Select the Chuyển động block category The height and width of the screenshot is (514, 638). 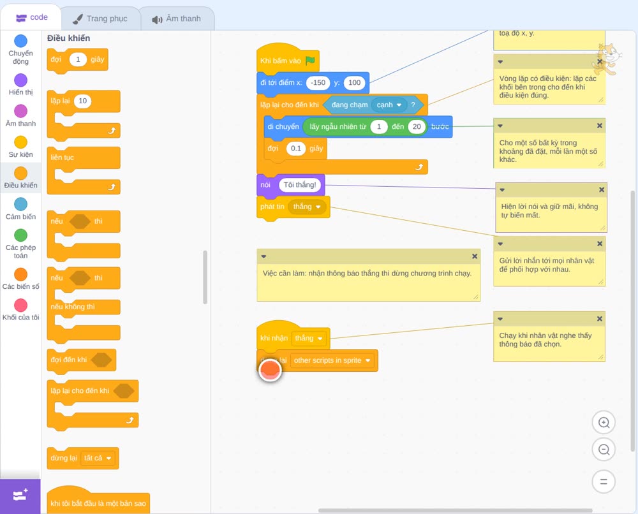[20, 50]
